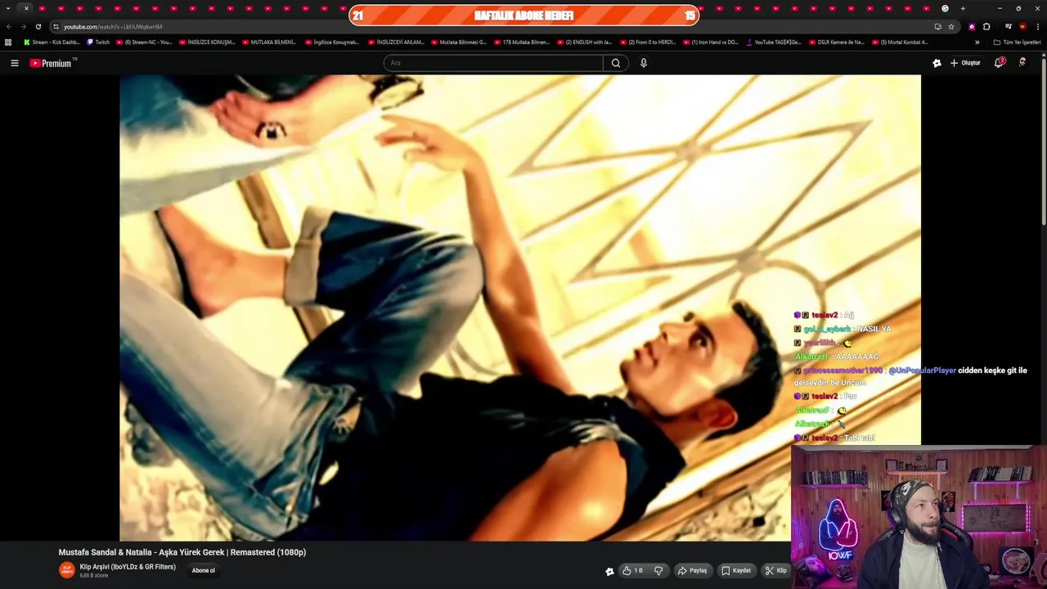Image resolution: width=1047 pixels, height=589 pixels.
Task: Open 178 Mutlaka Bilmen... bookmark
Action: (522, 42)
